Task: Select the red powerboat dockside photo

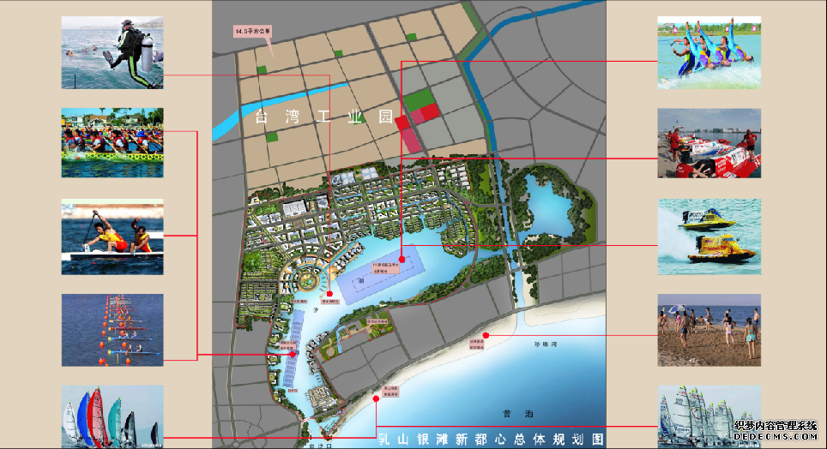Action: pos(709,143)
